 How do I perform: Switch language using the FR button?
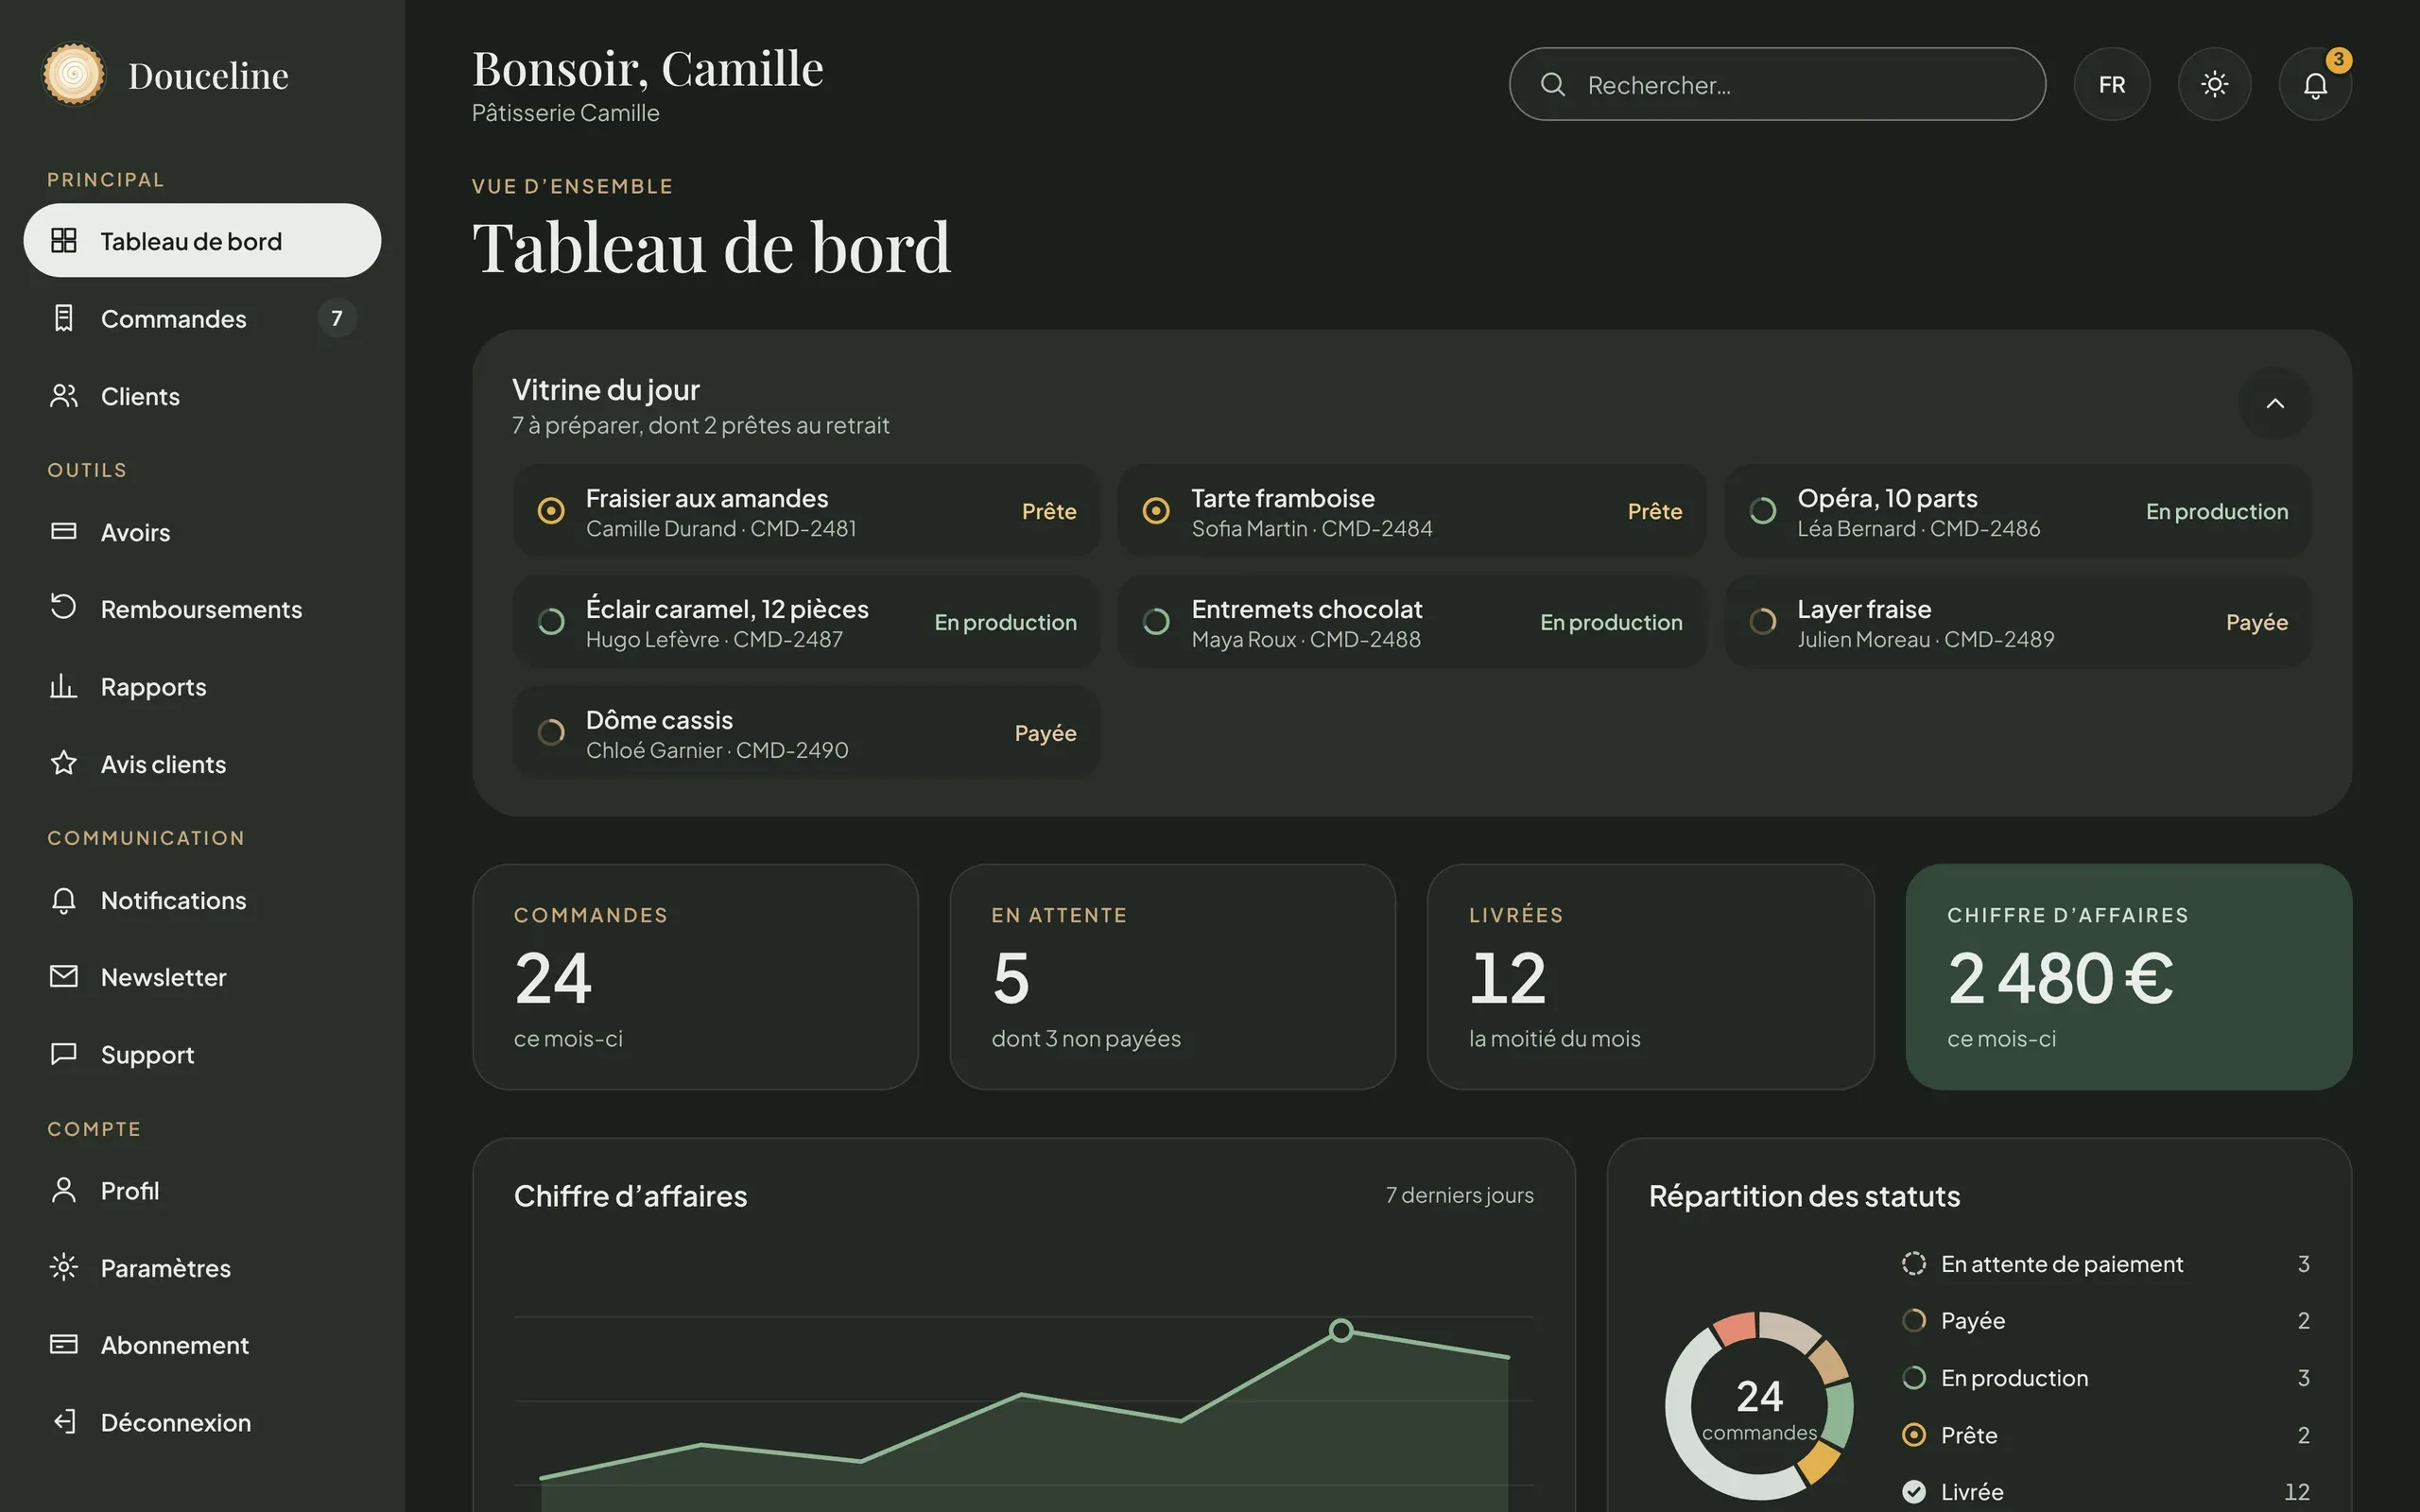pyautogui.click(x=2112, y=85)
